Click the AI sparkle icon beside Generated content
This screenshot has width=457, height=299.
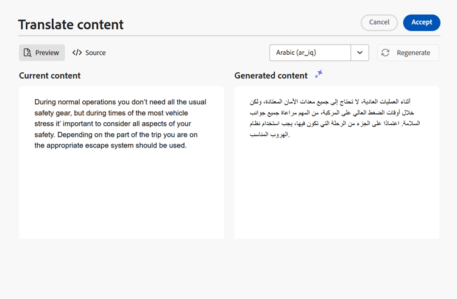coord(319,74)
